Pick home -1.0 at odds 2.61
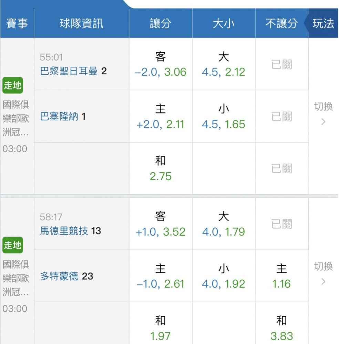The width and height of the screenshot is (339, 344). pyautogui.click(x=161, y=276)
